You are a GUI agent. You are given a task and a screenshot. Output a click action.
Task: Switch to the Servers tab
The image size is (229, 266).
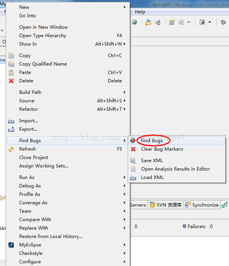pos(138,205)
